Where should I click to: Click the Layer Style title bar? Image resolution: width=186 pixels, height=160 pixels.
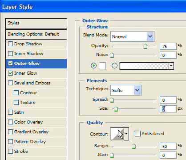(x=93, y=7)
